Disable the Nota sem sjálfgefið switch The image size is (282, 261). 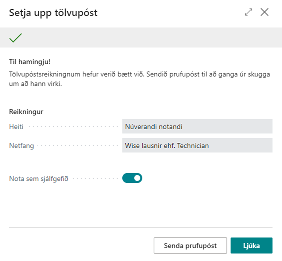click(132, 178)
